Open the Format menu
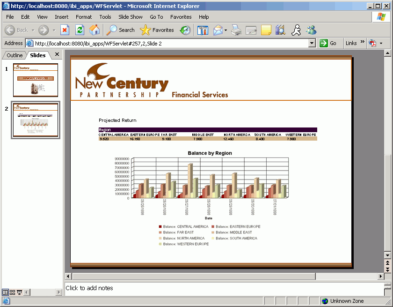Screen dimensions: 393x307 tap(84, 17)
